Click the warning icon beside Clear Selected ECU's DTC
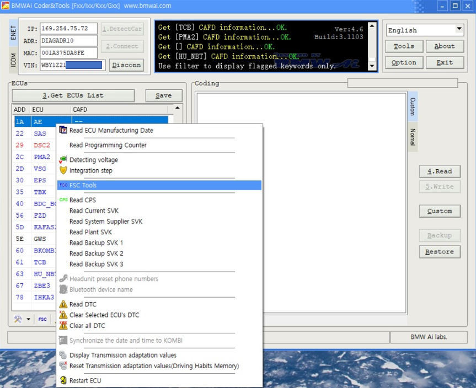The height and width of the screenshot is (388, 476). coord(63,315)
